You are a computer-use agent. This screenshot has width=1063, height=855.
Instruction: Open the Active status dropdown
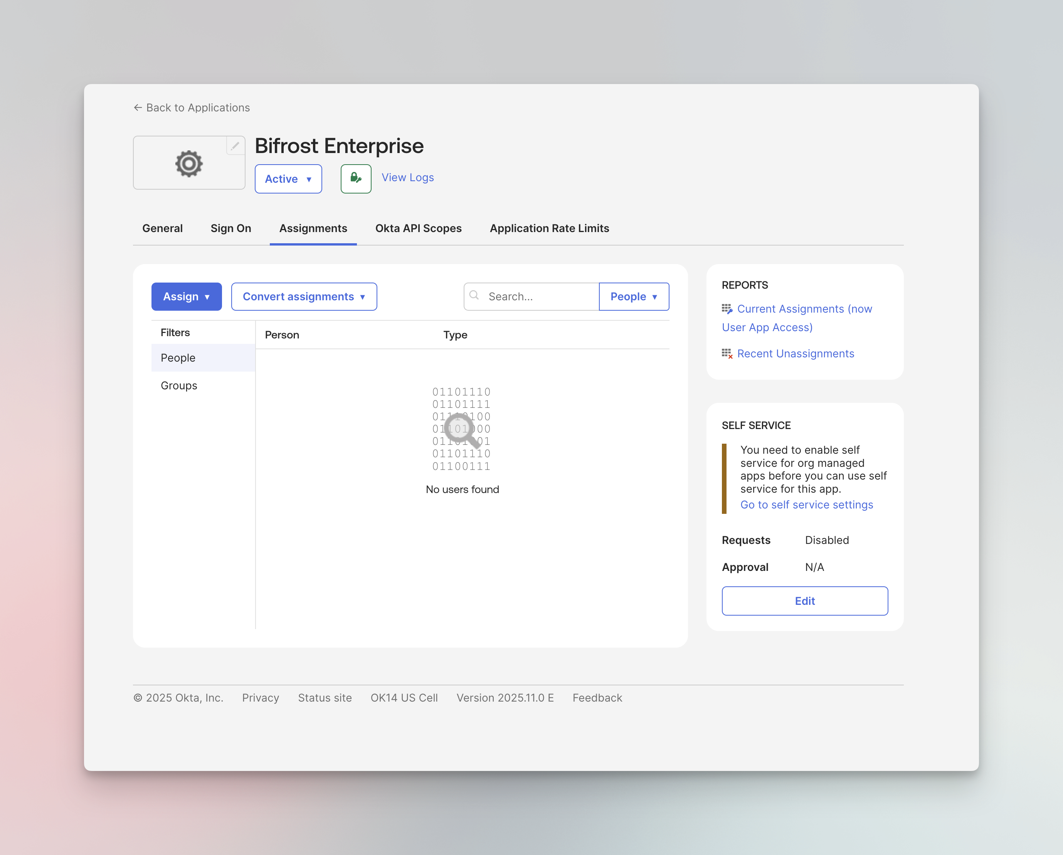(288, 178)
